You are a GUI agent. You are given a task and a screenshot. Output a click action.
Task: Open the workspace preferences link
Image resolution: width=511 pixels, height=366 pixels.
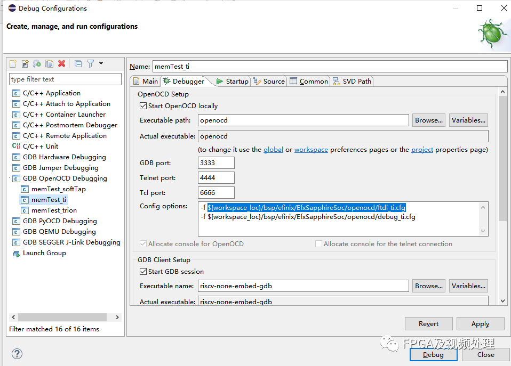pyautogui.click(x=311, y=150)
